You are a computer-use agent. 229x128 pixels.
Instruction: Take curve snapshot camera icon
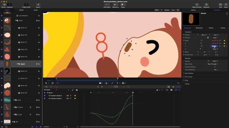click(171, 90)
